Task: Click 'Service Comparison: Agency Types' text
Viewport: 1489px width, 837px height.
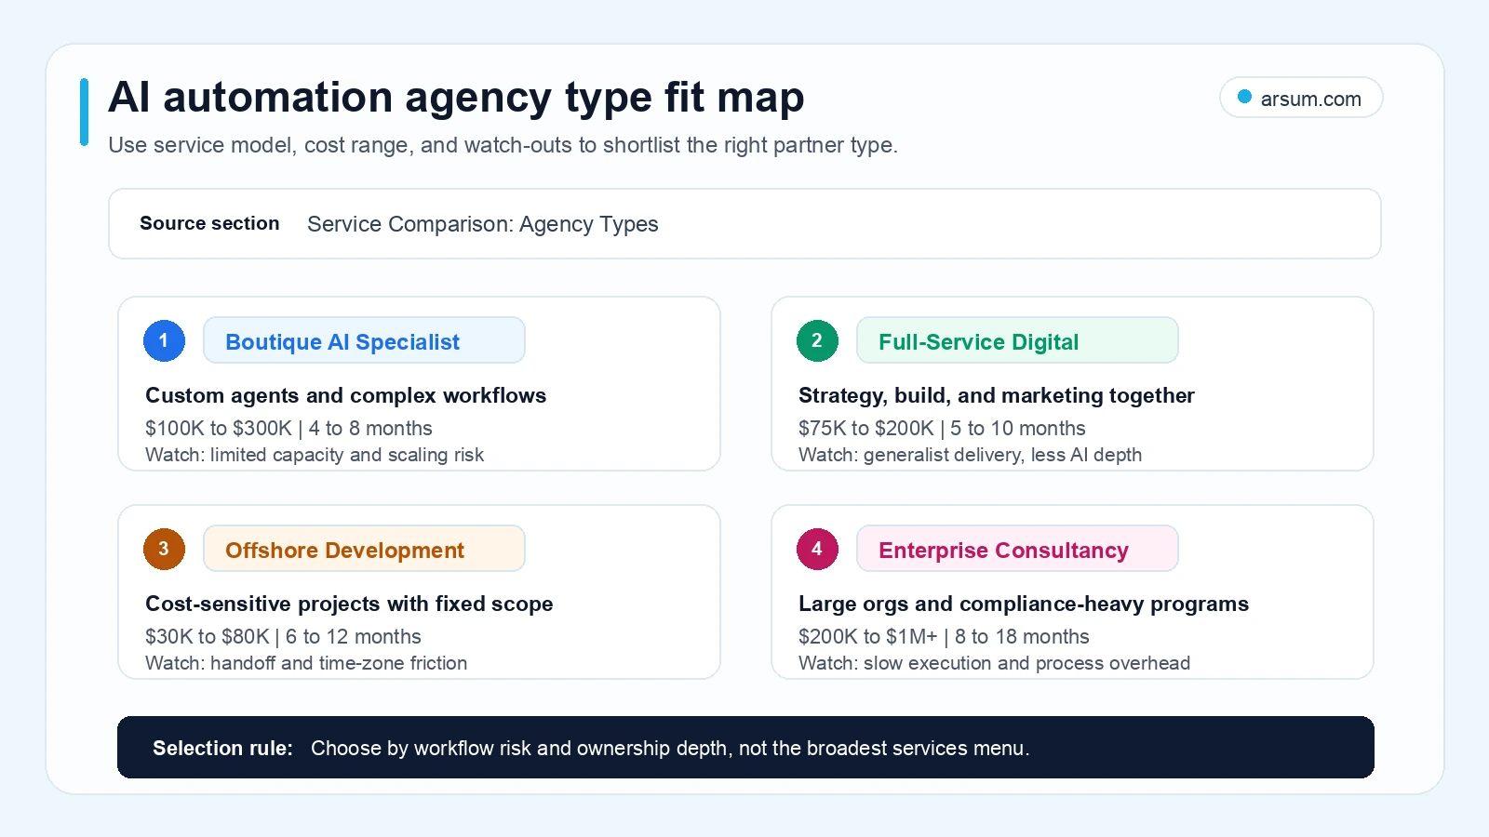Action: point(482,224)
